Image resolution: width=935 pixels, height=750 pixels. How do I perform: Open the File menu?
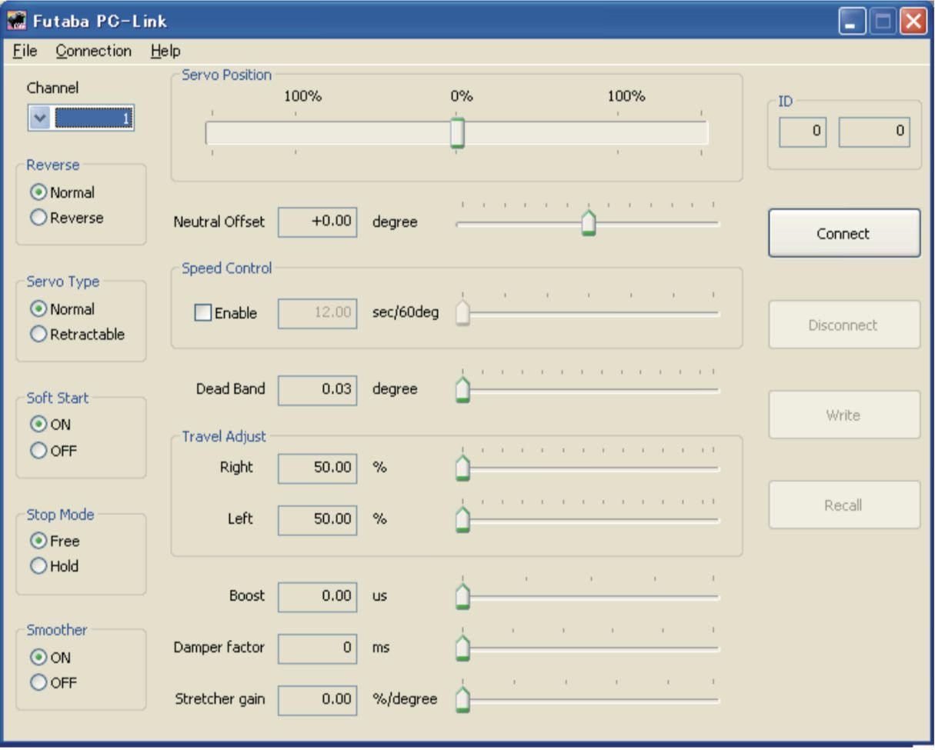click(25, 51)
